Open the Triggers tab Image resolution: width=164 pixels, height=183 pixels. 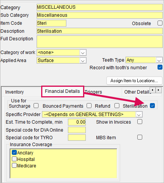coord(93,92)
